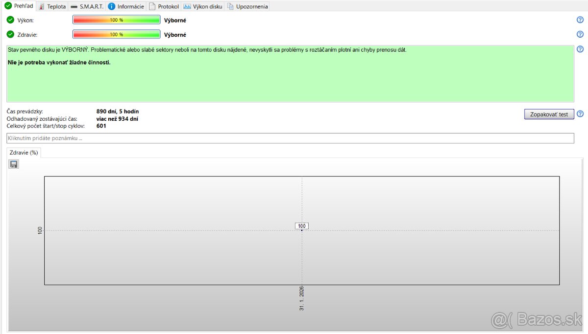Click the 100 data point label in chart
Screen dimensions: 588x334
click(302, 226)
